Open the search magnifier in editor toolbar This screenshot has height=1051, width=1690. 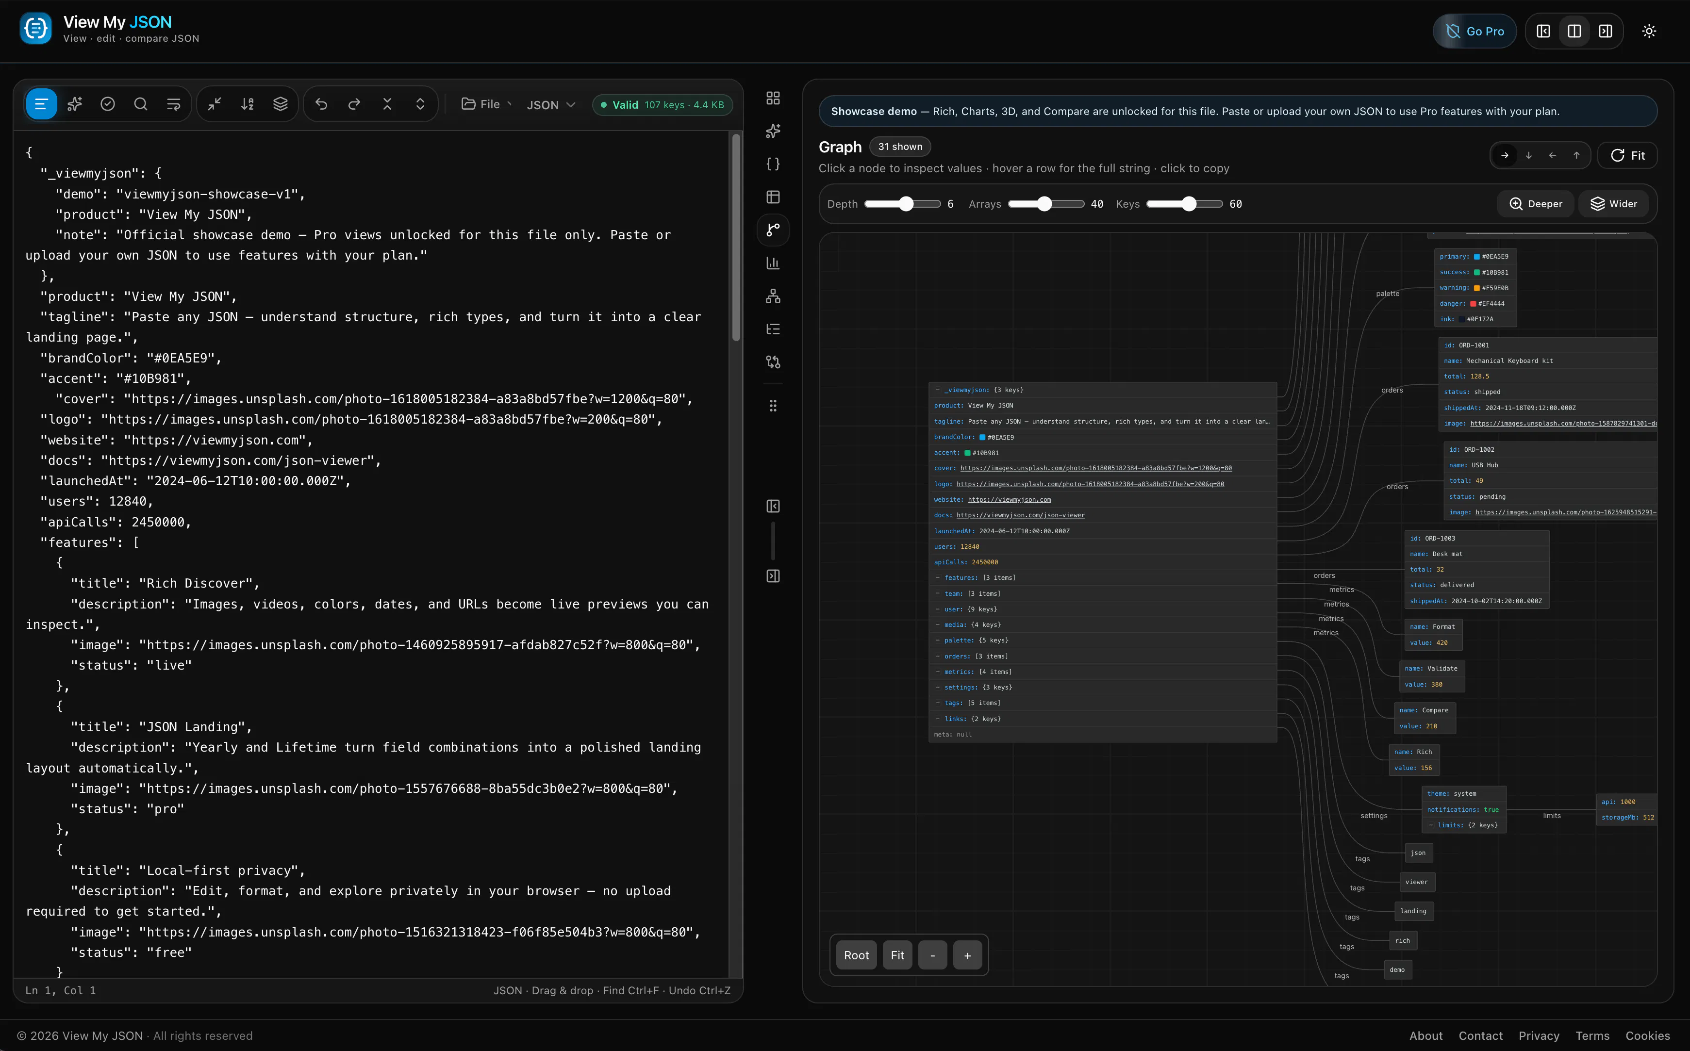[140, 104]
